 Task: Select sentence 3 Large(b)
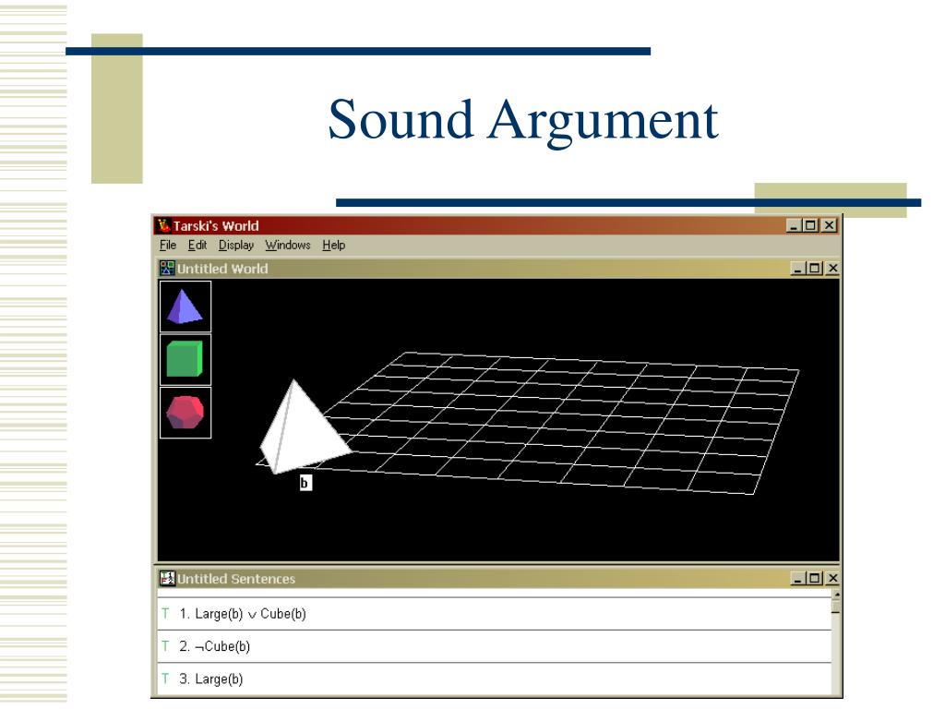[495, 679]
